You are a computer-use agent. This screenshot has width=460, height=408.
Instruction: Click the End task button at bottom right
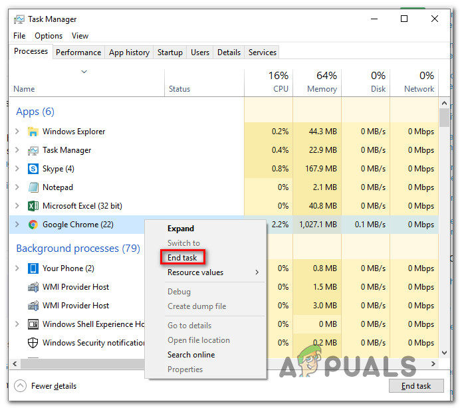tap(416, 385)
